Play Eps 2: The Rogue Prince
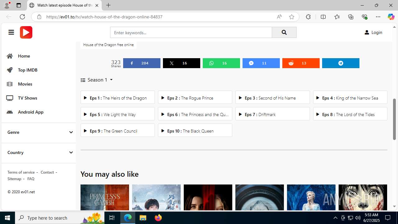Screen dimensions: 398x224 [x=195, y=97]
